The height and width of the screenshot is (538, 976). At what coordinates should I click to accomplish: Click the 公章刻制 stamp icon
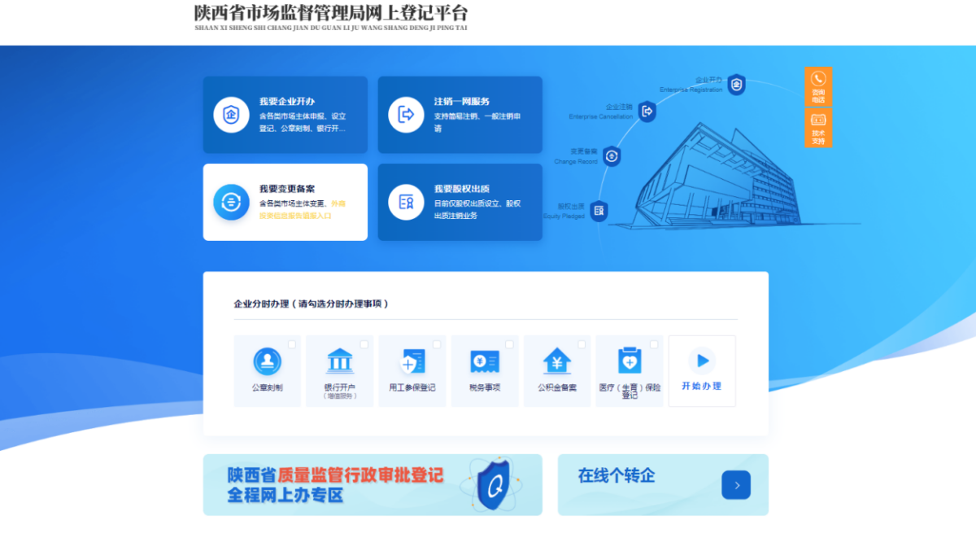tap(267, 361)
